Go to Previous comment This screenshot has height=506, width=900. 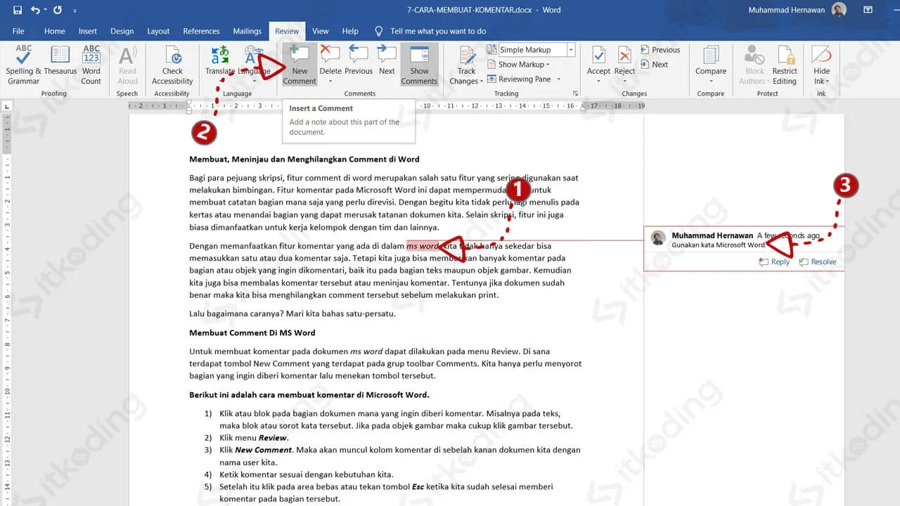tap(359, 61)
